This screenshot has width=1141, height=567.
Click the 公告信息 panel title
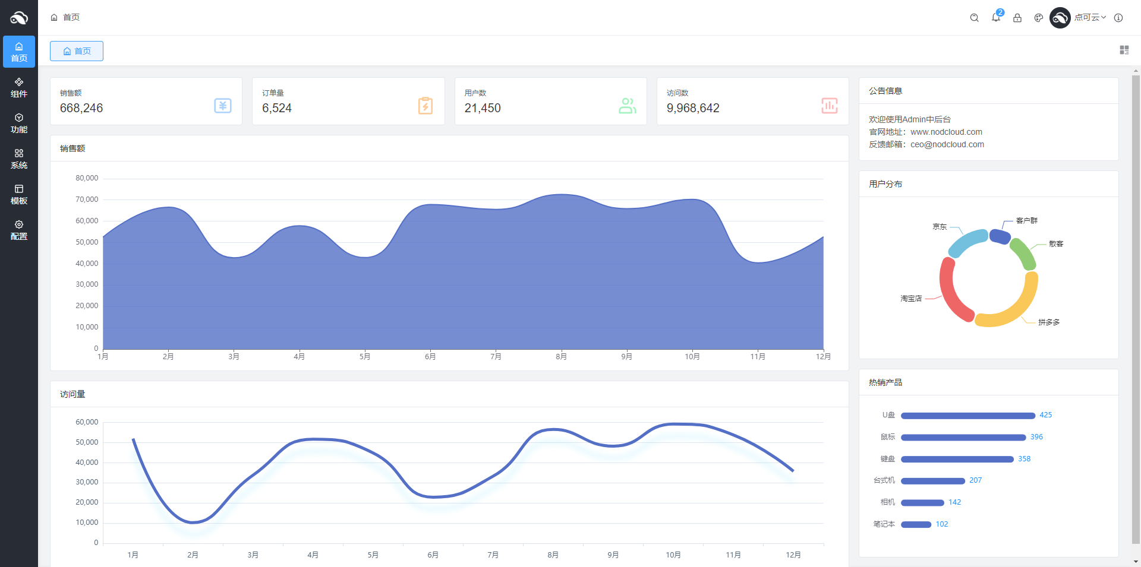(885, 91)
